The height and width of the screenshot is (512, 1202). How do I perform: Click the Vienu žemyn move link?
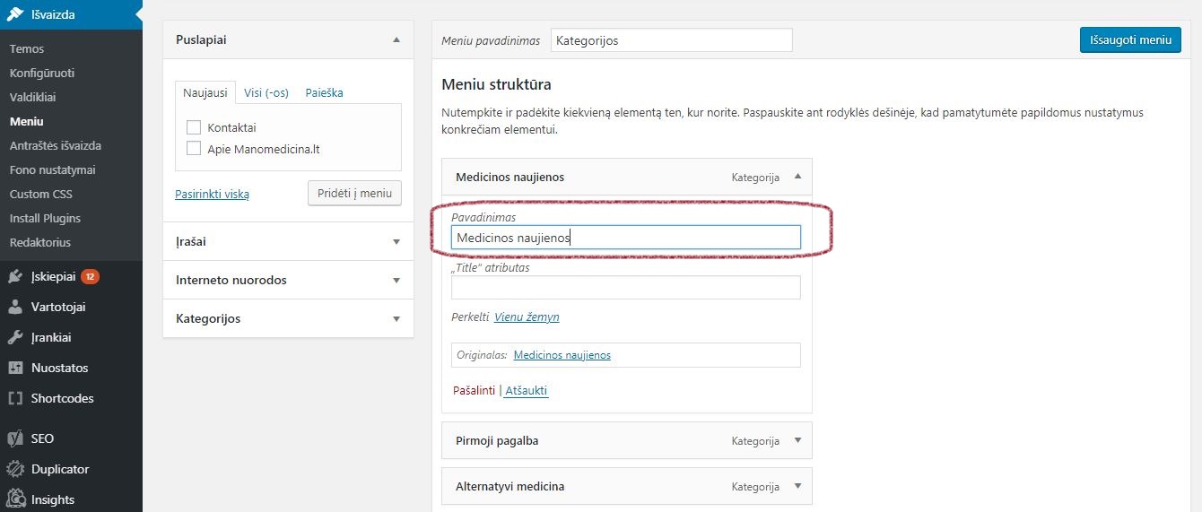(527, 317)
